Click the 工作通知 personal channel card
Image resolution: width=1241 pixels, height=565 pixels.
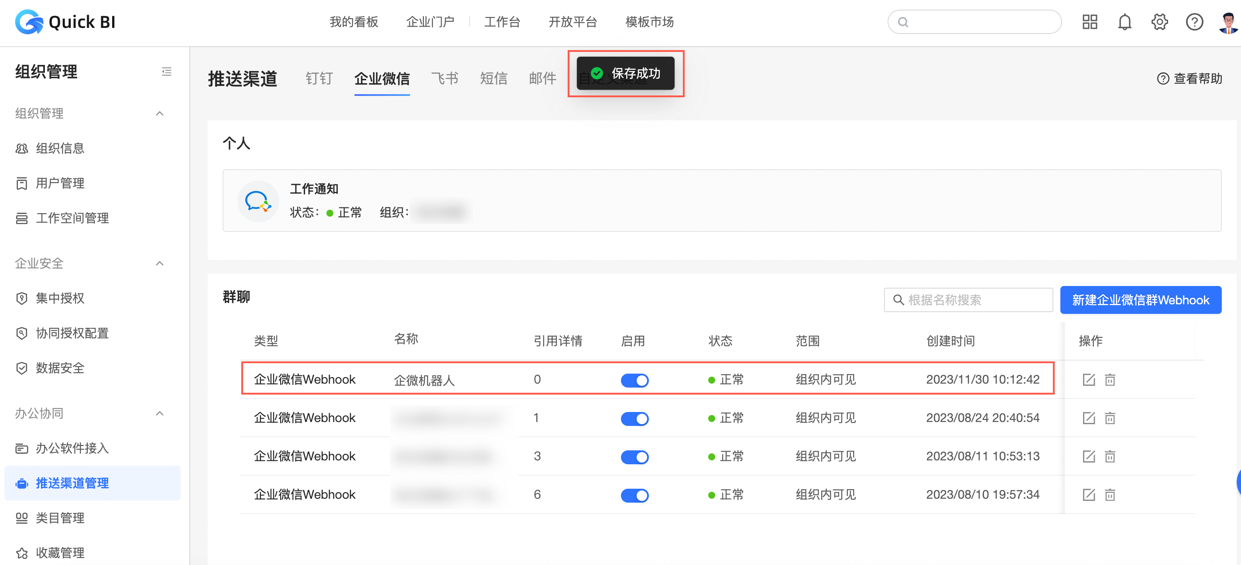pyautogui.click(x=722, y=201)
